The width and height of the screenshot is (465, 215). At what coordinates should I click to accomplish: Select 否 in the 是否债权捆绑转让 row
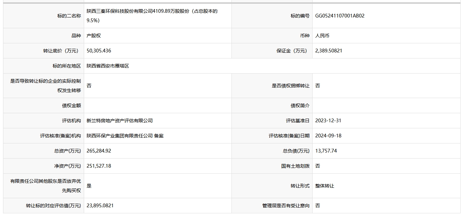point(318,86)
